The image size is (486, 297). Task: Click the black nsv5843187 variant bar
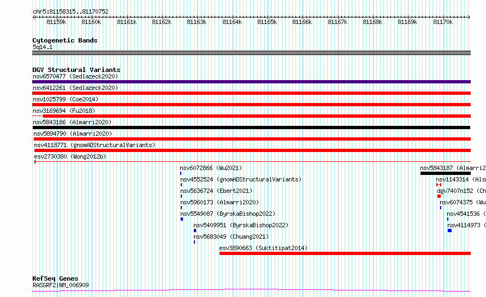pos(446,173)
